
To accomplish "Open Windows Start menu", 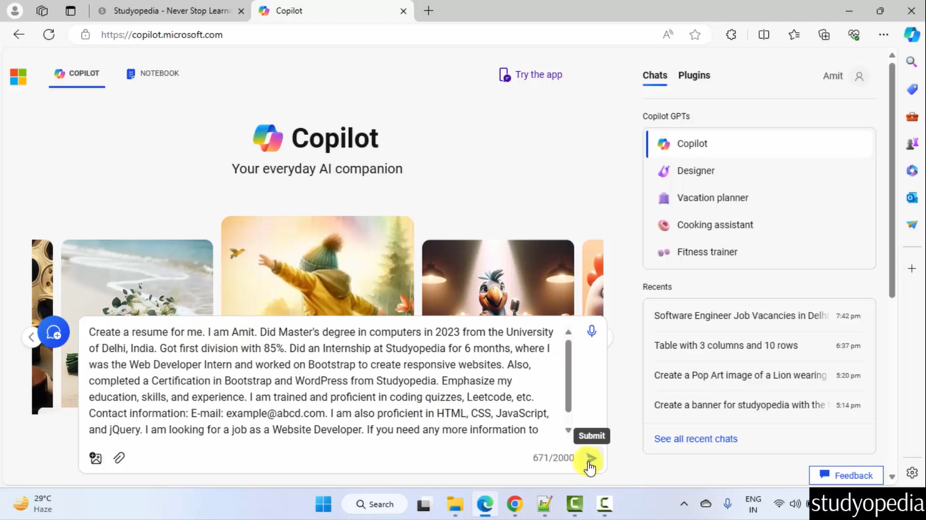I will coord(323,504).
